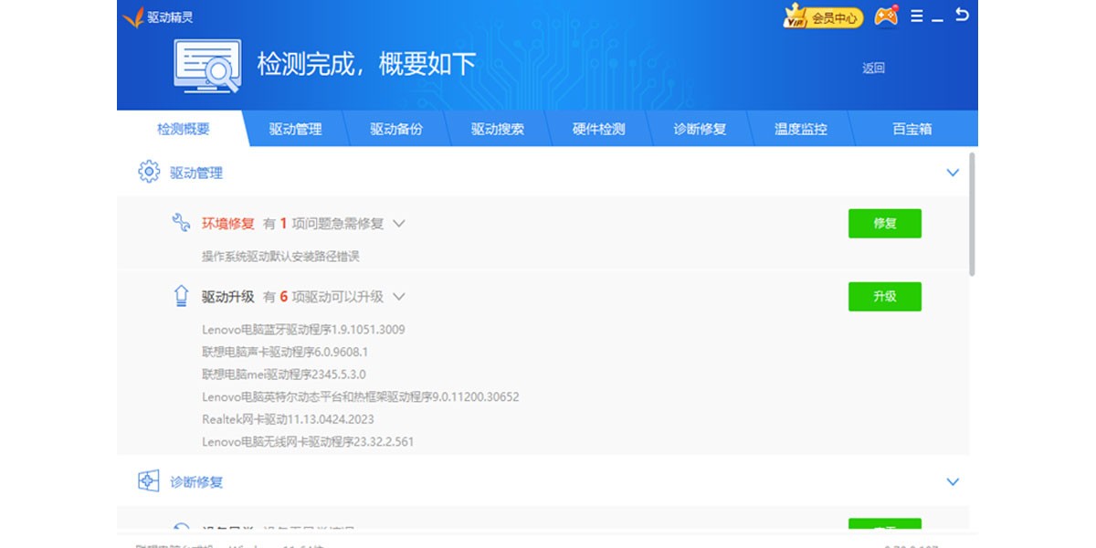
Task: Open the hamburger main menu icon
Action: pyautogui.click(x=917, y=16)
